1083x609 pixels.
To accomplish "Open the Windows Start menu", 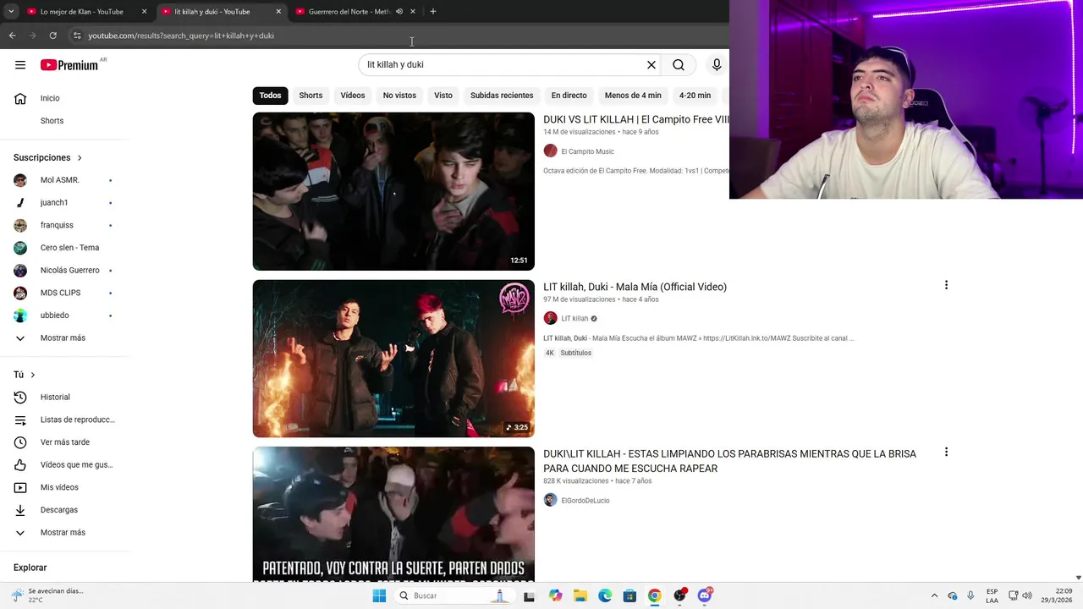I will point(379,595).
